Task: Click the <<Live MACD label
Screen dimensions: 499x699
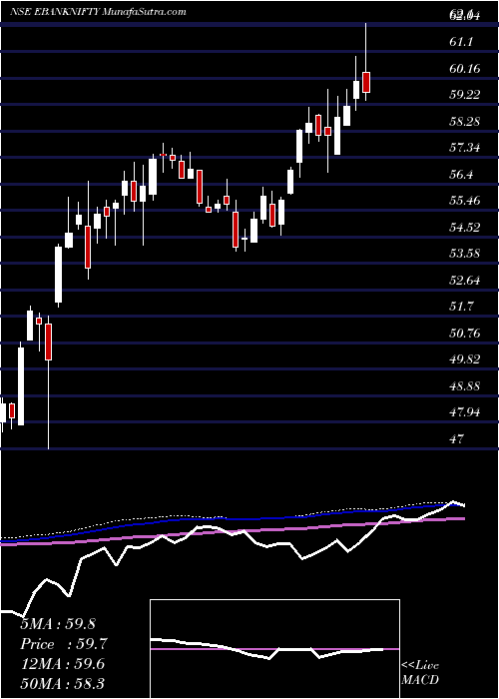Action: click(420, 673)
